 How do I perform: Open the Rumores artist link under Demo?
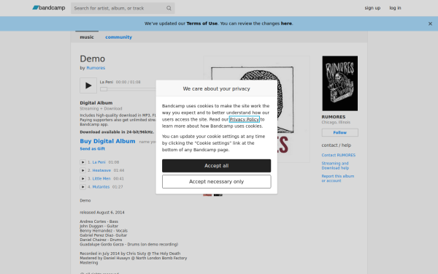coord(96,68)
